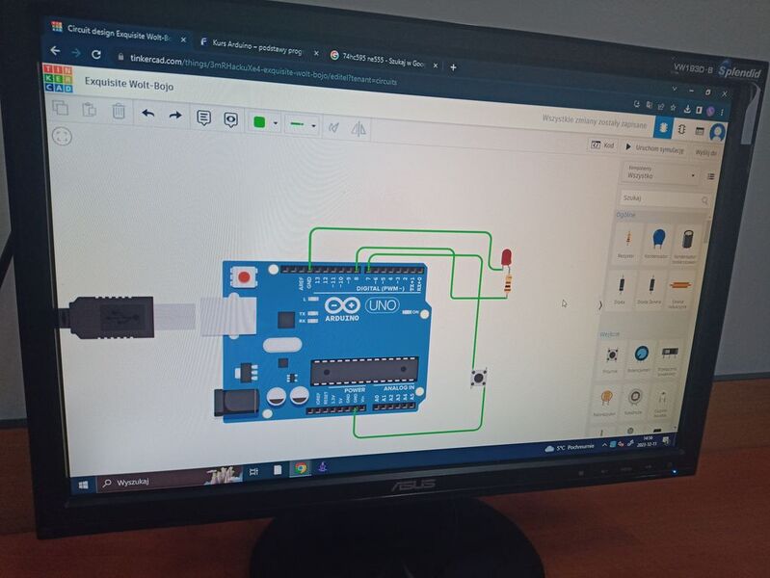Select the Fotorezystor component

[x=605, y=401]
